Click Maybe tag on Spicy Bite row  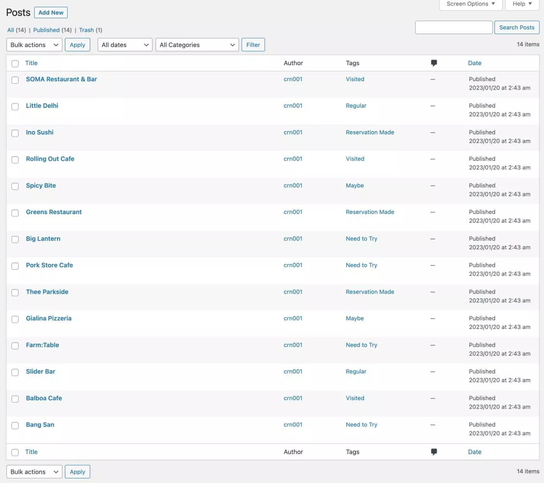pos(355,186)
